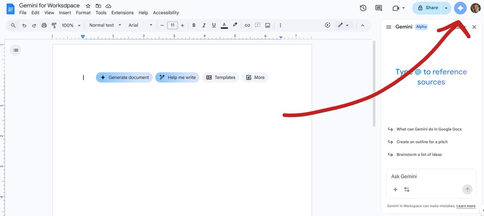Click the Help me write chip

coord(177,77)
